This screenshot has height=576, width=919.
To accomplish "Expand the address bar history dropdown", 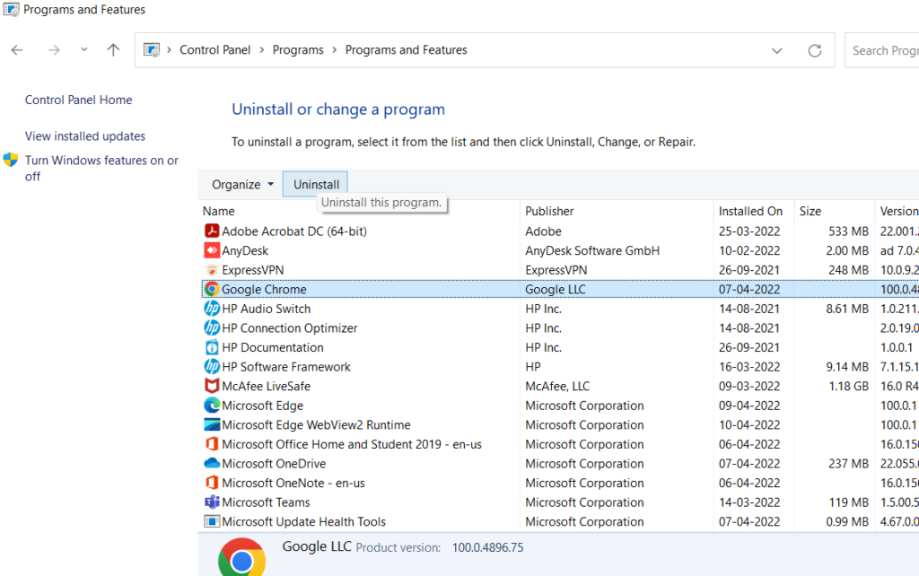I will pos(776,50).
